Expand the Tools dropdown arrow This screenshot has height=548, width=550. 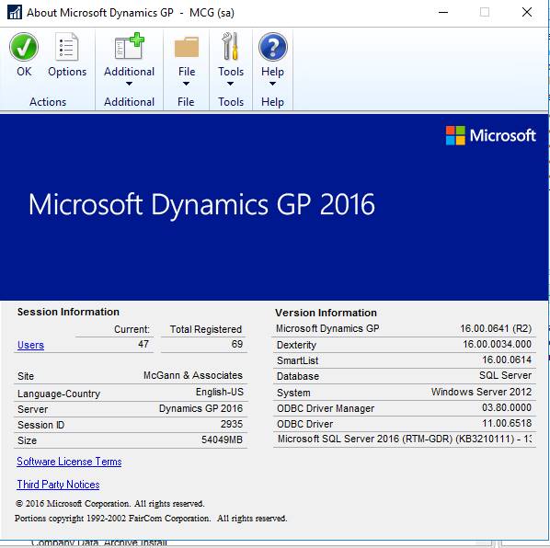point(231,84)
